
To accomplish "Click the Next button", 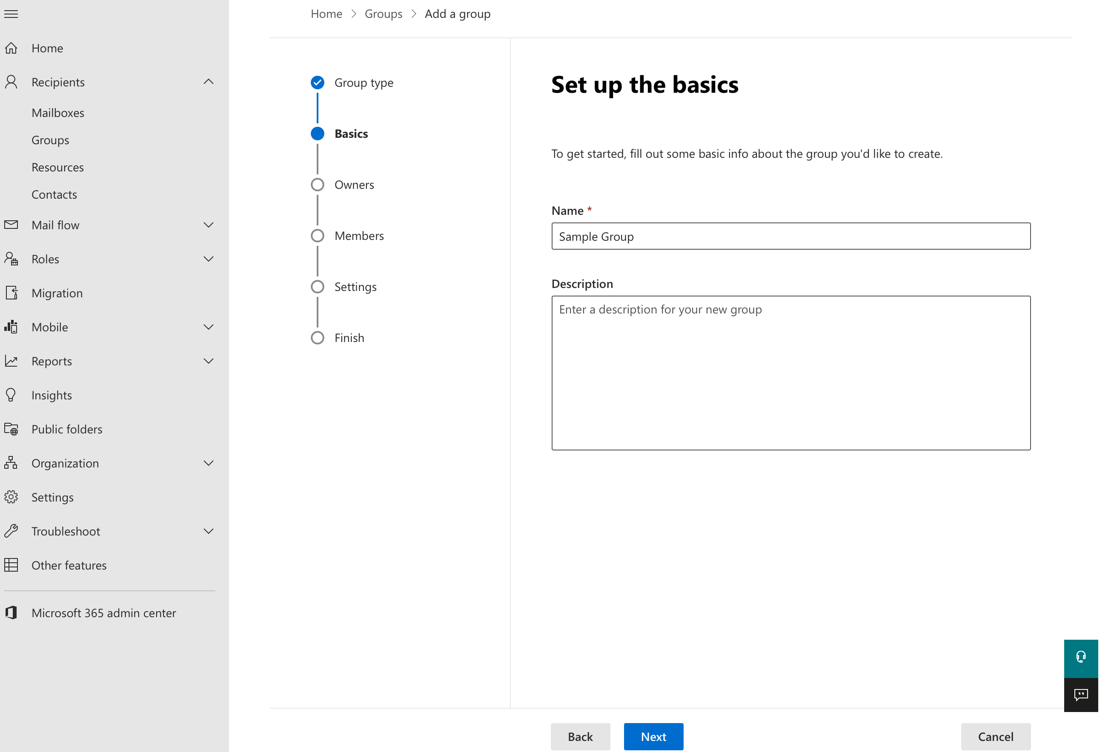I will [x=653, y=736].
